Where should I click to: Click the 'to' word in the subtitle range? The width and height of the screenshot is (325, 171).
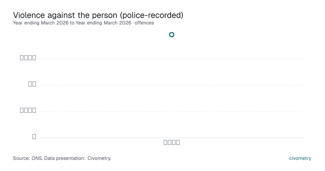(72, 23)
